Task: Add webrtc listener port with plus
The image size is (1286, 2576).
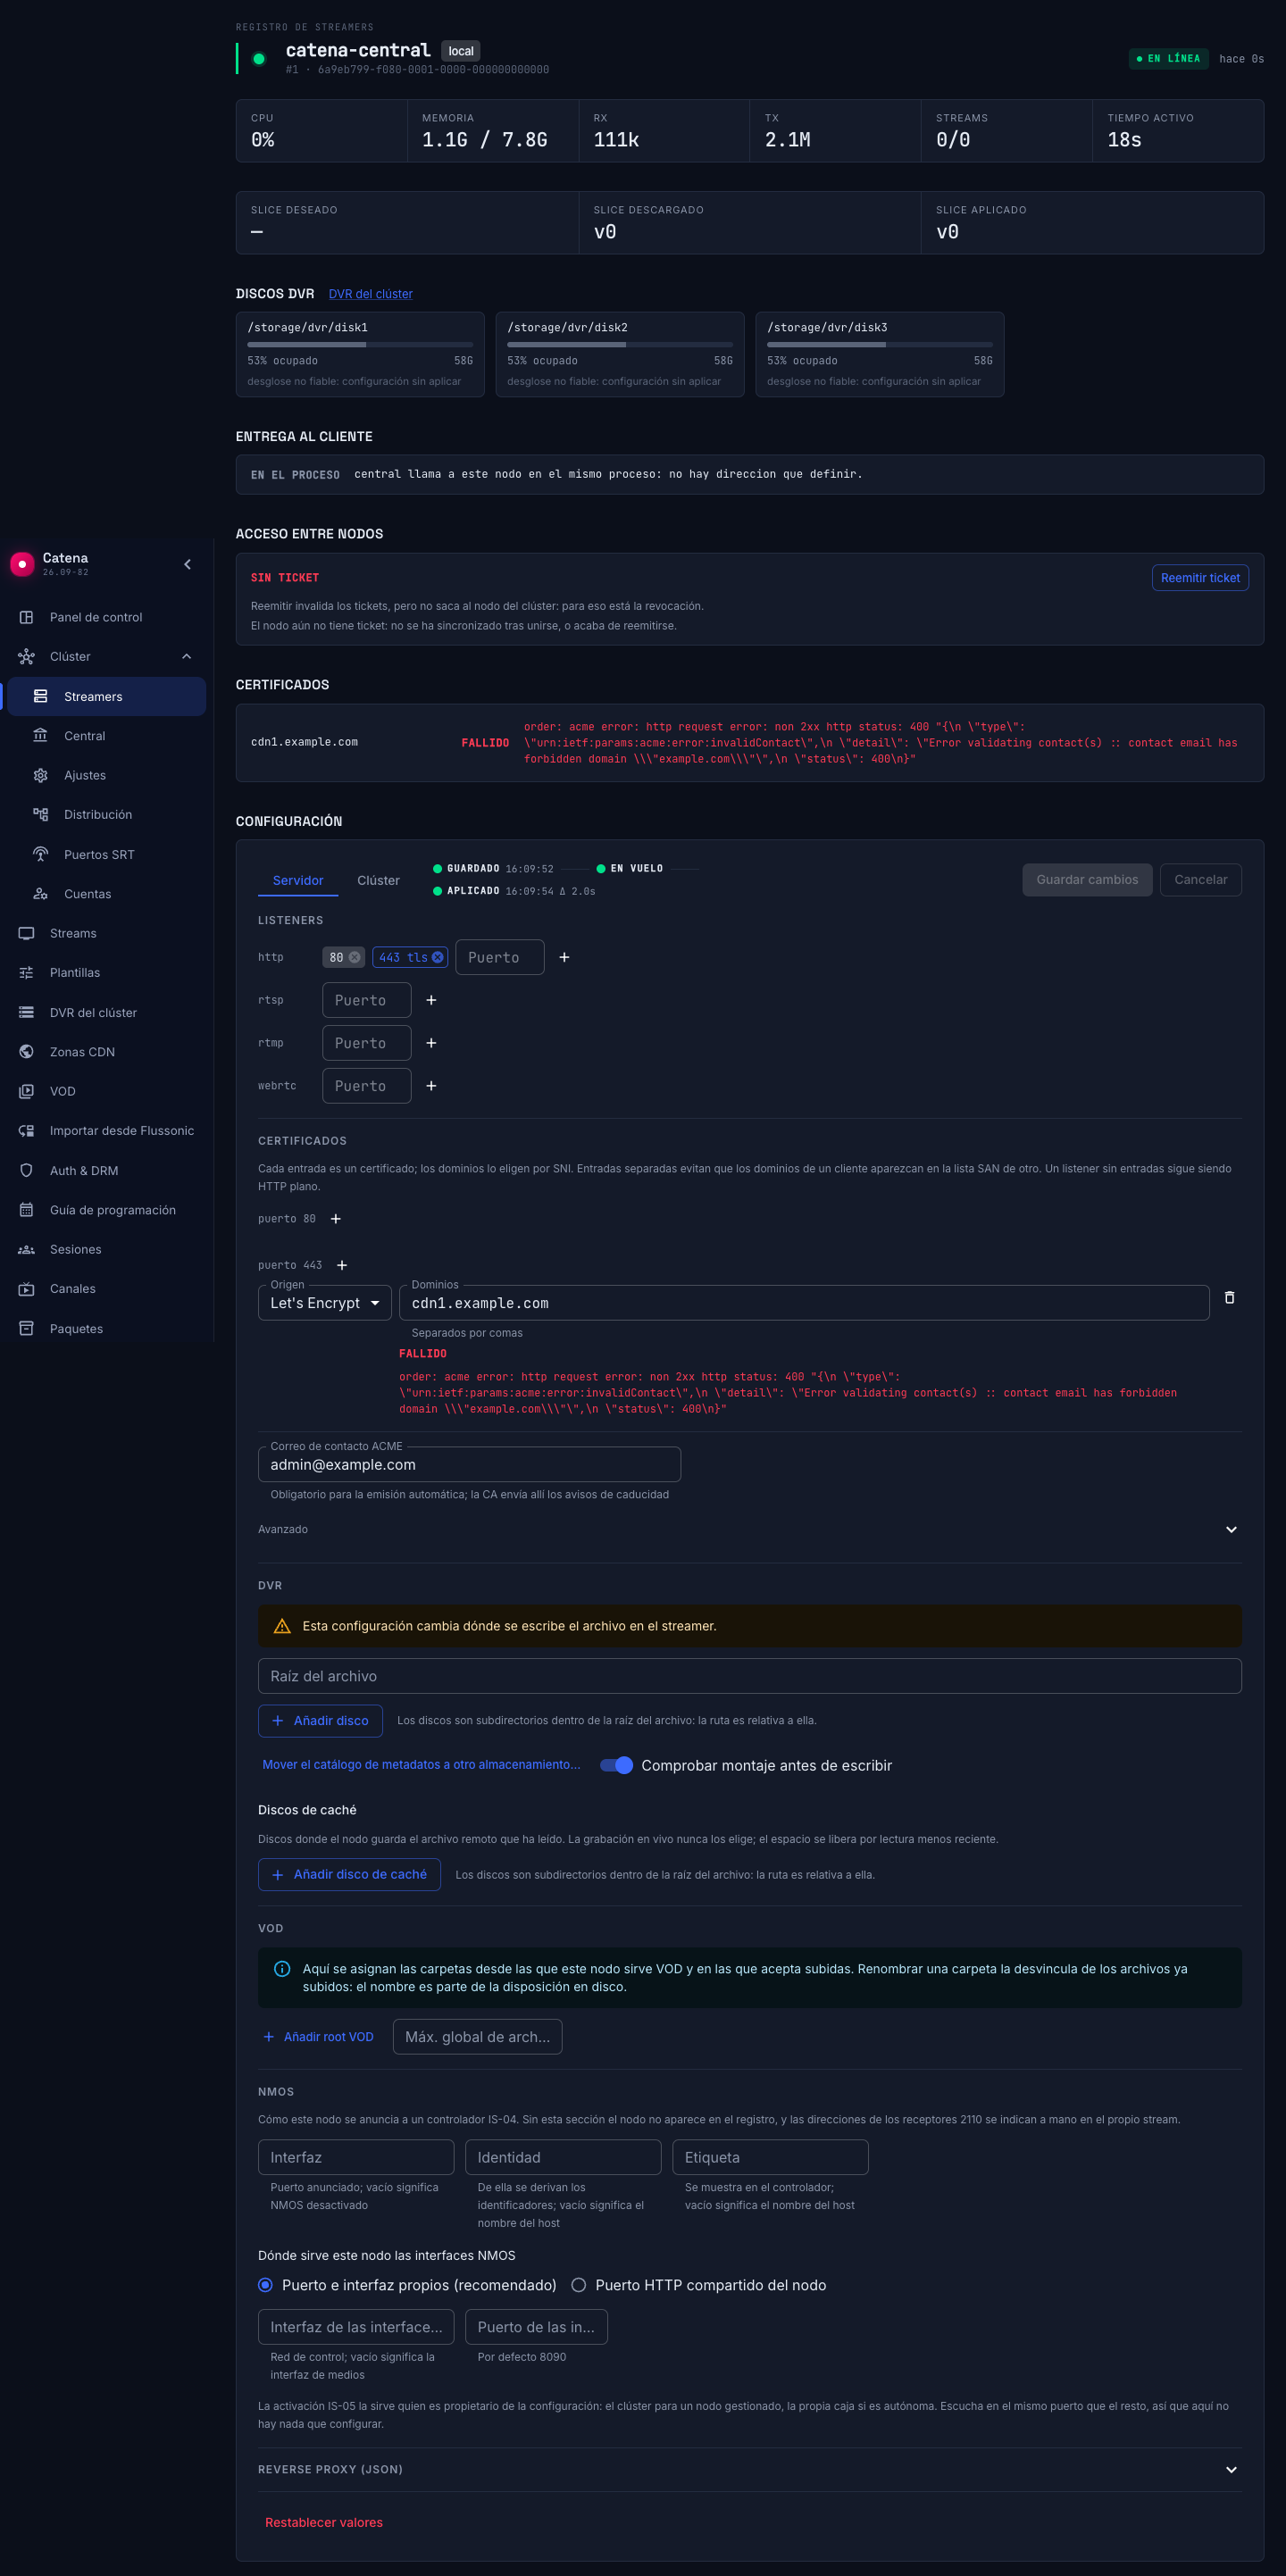Action: (x=431, y=1086)
